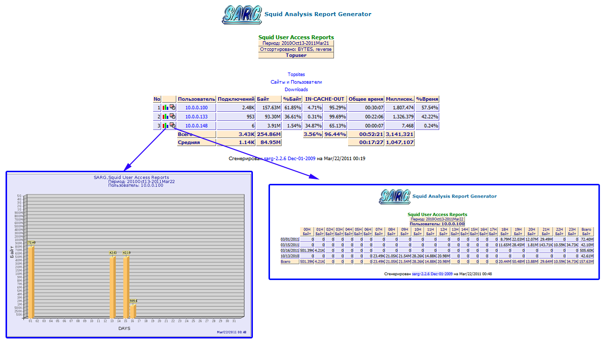This screenshot has width=605, height=343.
Task: Select the 03/01/2011 row in the hourly report
Action: point(437,239)
